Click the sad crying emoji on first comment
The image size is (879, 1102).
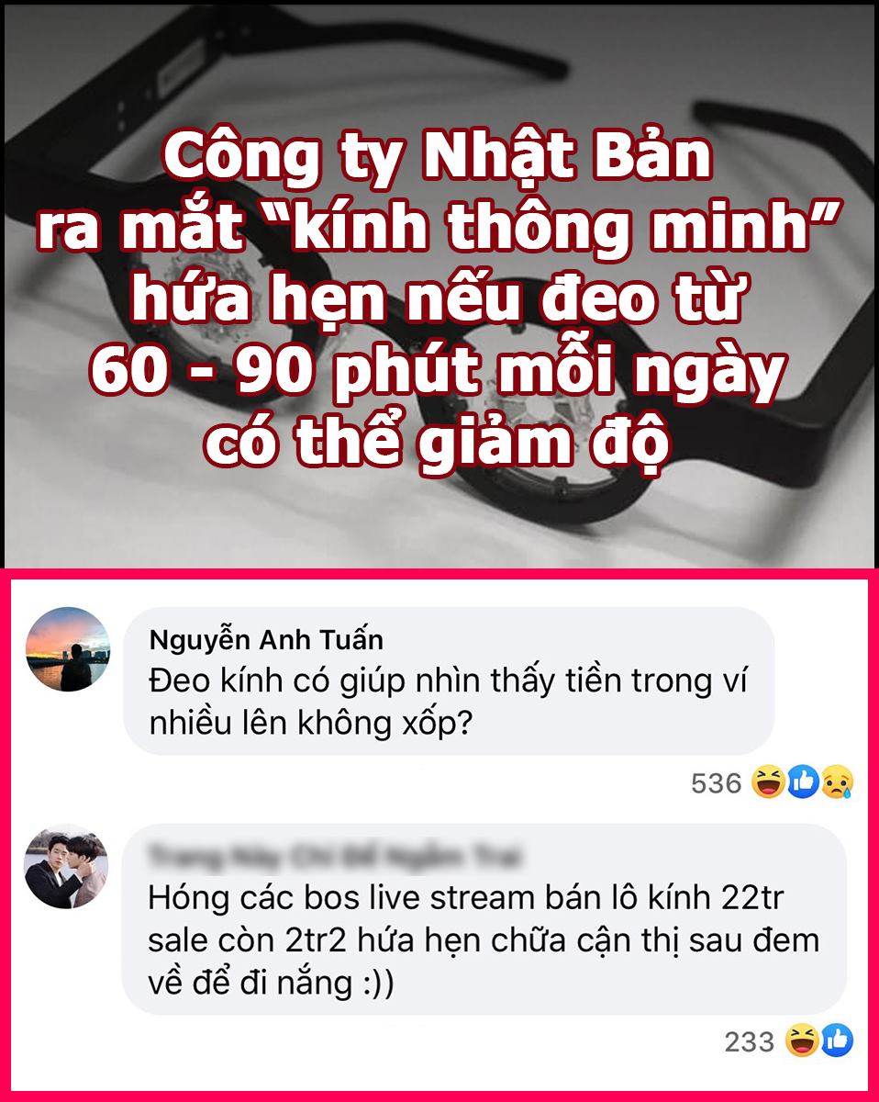(x=836, y=782)
